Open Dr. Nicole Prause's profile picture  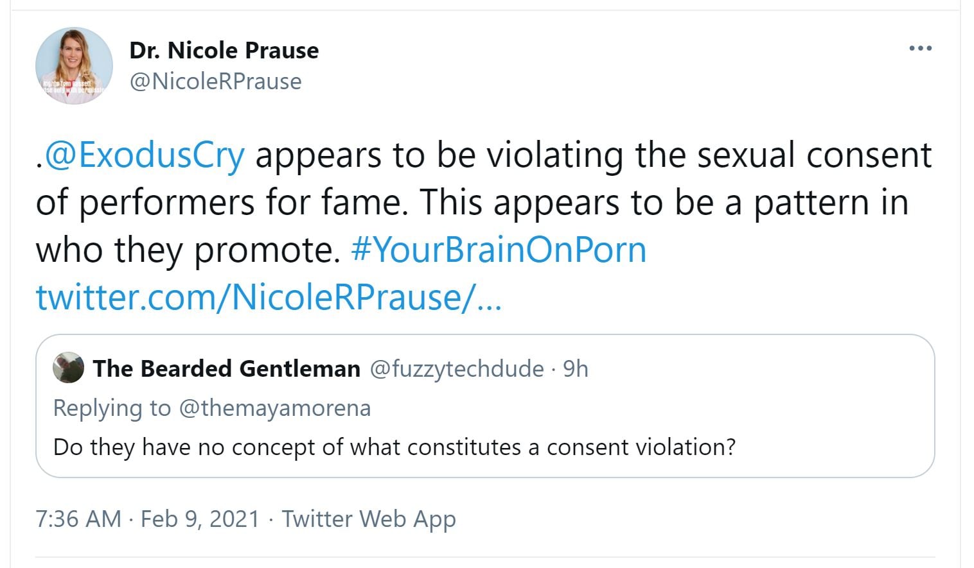(x=74, y=65)
